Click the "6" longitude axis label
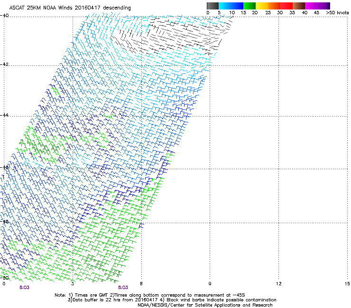 coord(141,284)
